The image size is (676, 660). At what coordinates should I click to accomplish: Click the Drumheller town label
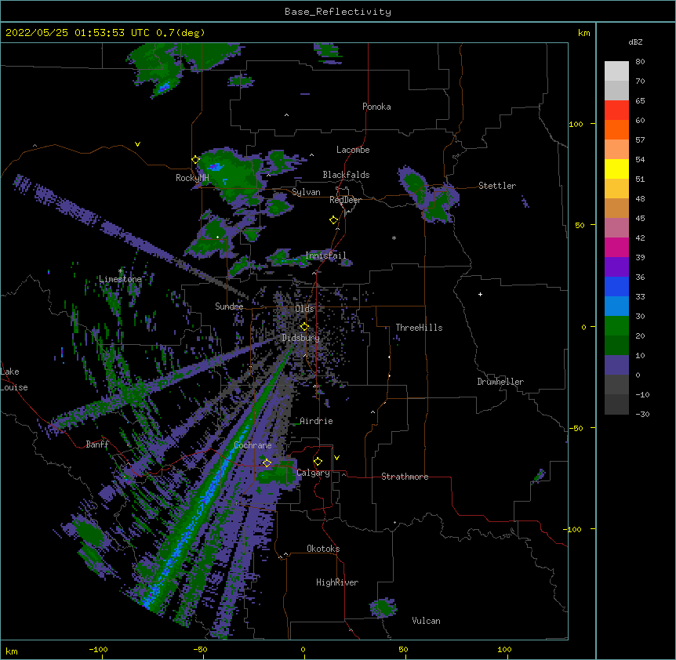coord(500,382)
